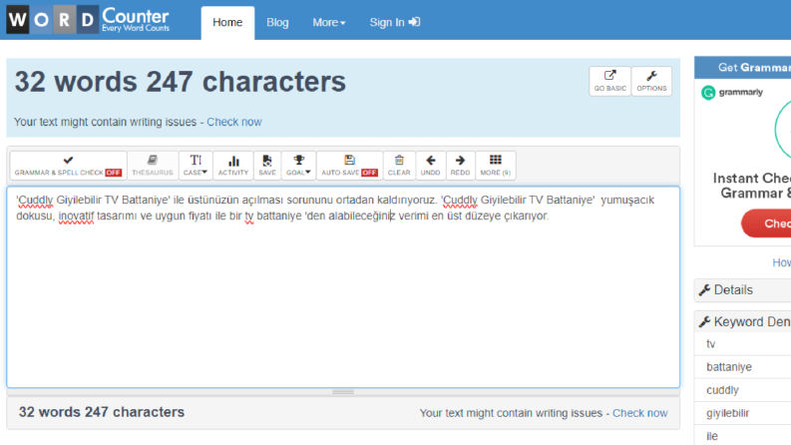Open Options wrench button

651,81
